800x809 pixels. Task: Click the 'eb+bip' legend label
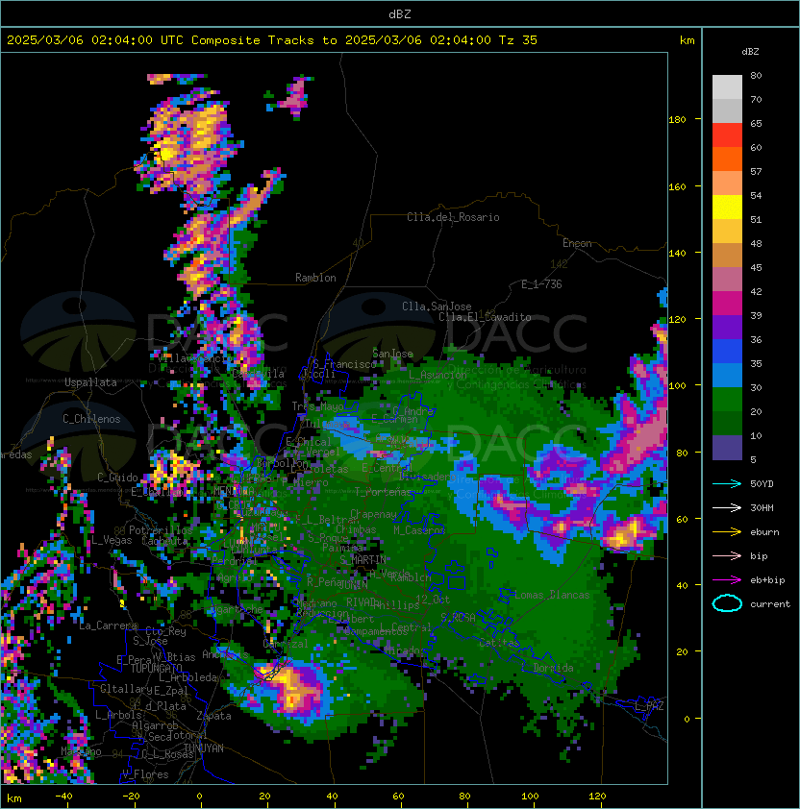click(767, 580)
